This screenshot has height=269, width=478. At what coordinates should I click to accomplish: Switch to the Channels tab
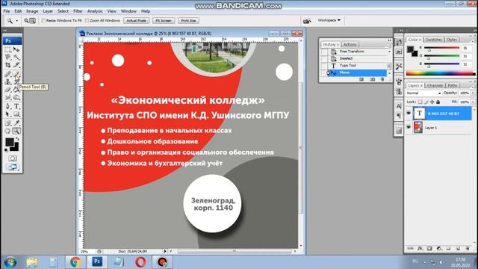tap(435, 85)
